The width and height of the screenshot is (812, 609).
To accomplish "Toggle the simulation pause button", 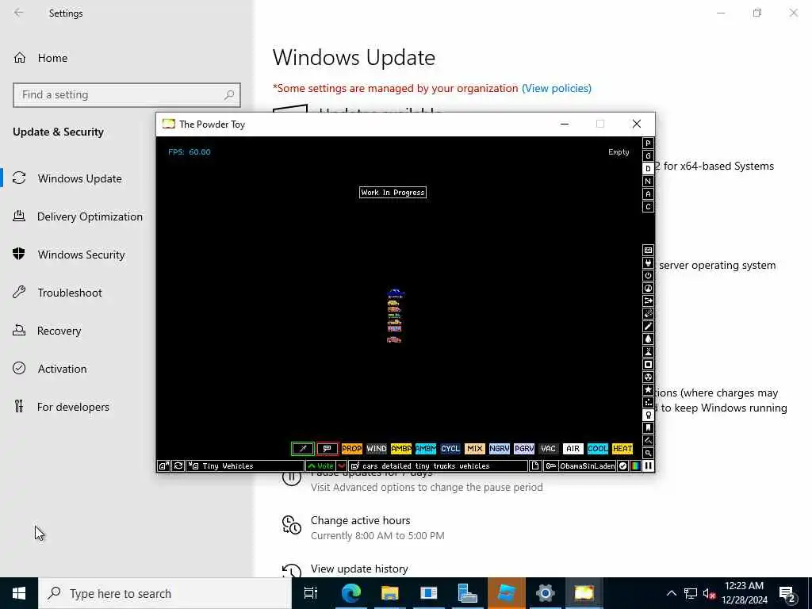I will click(648, 466).
